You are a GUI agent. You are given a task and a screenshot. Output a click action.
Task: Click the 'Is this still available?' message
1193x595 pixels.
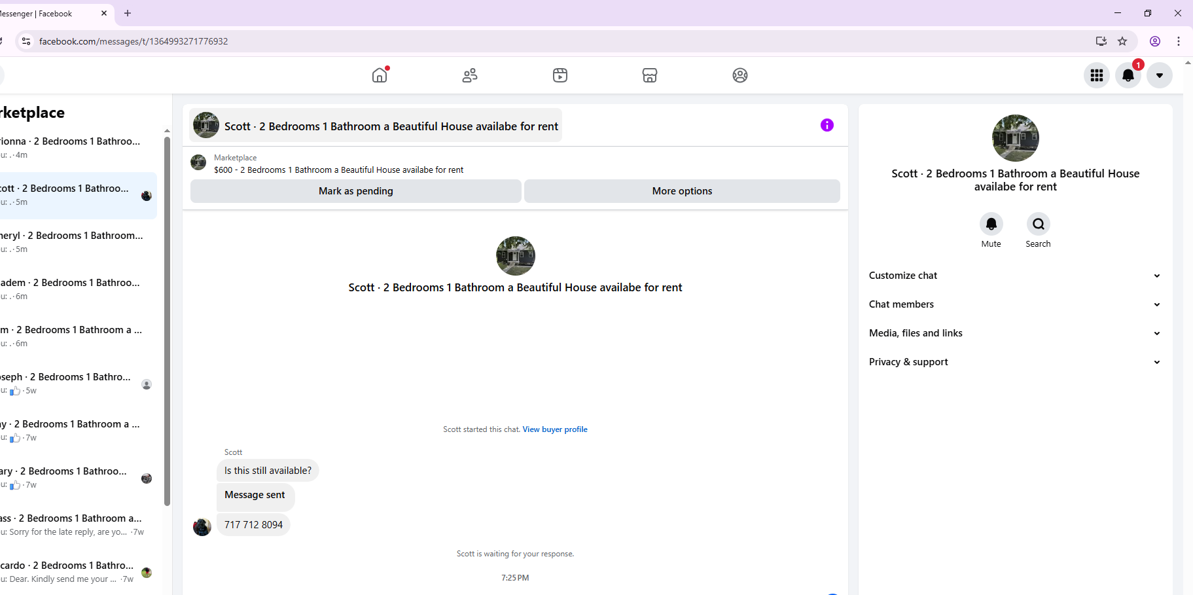[268, 471]
